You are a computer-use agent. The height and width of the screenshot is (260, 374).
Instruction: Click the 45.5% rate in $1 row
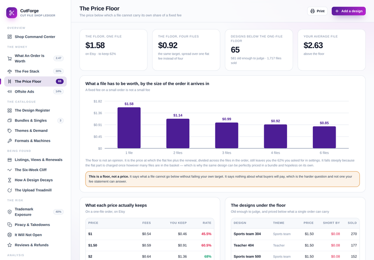[x=206, y=234]
